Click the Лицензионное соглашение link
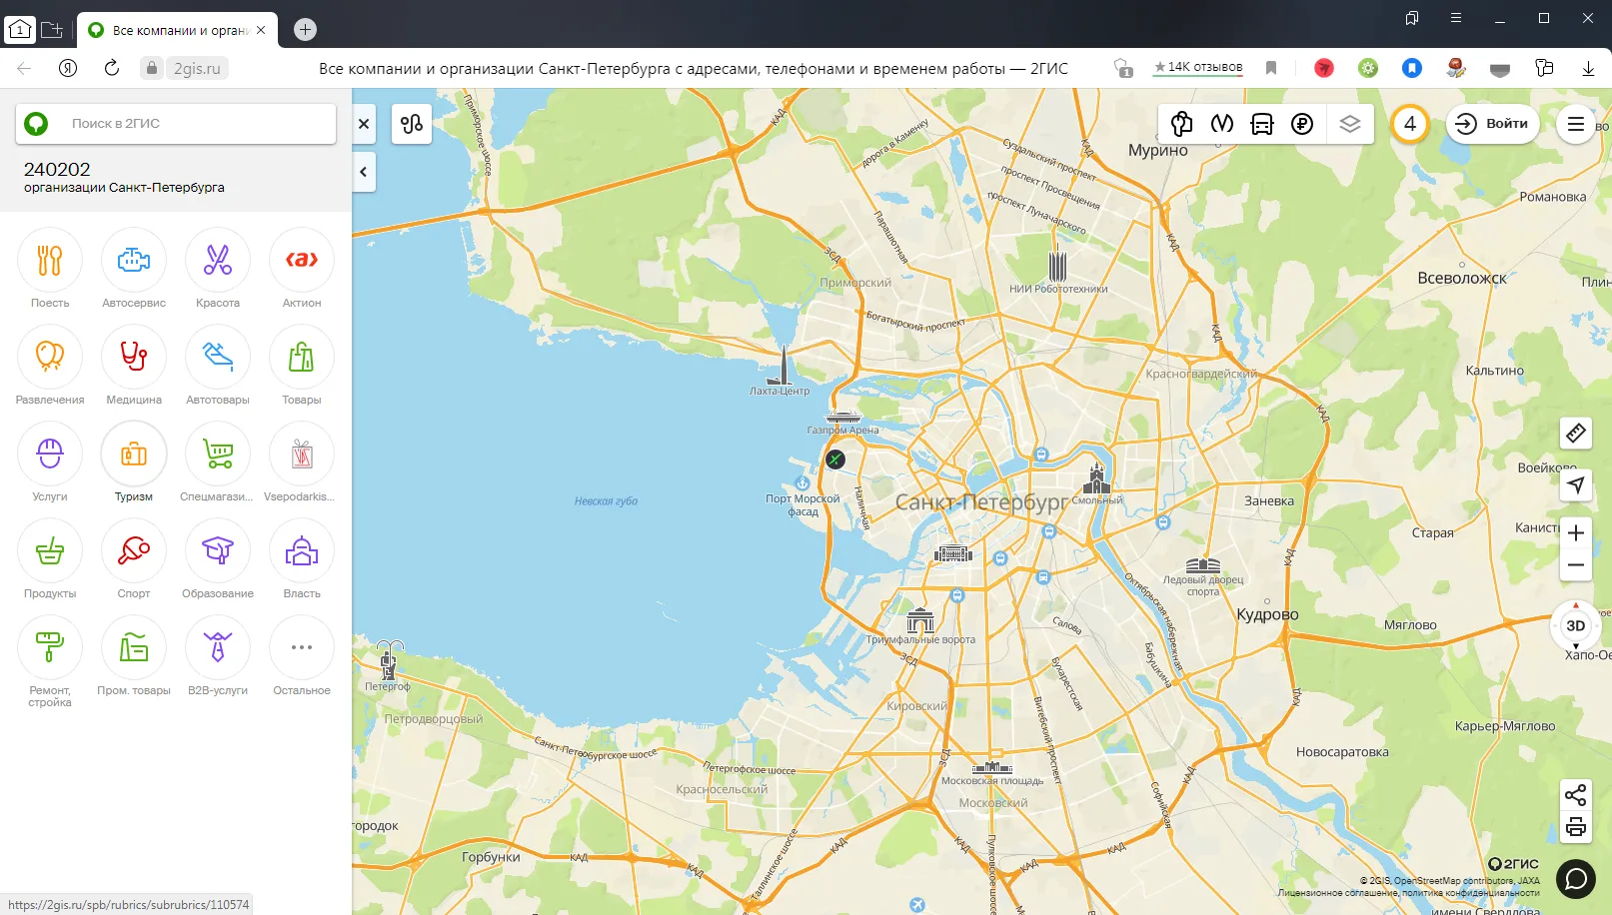 point(1336,893)
